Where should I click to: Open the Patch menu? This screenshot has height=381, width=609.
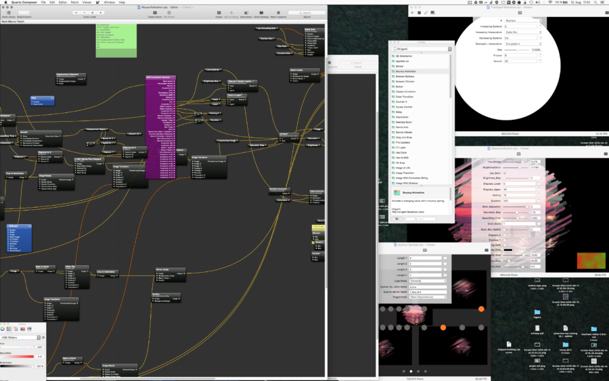pyautogui.click(x=74, y=2)
